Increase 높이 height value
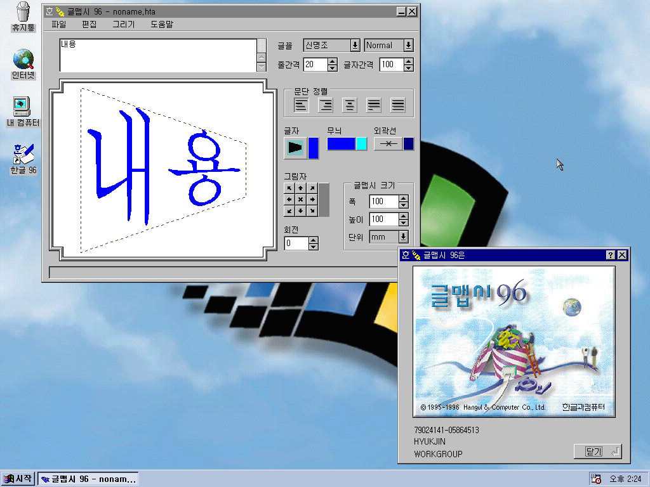The image size is (650, 487). (x=404, y=216)
